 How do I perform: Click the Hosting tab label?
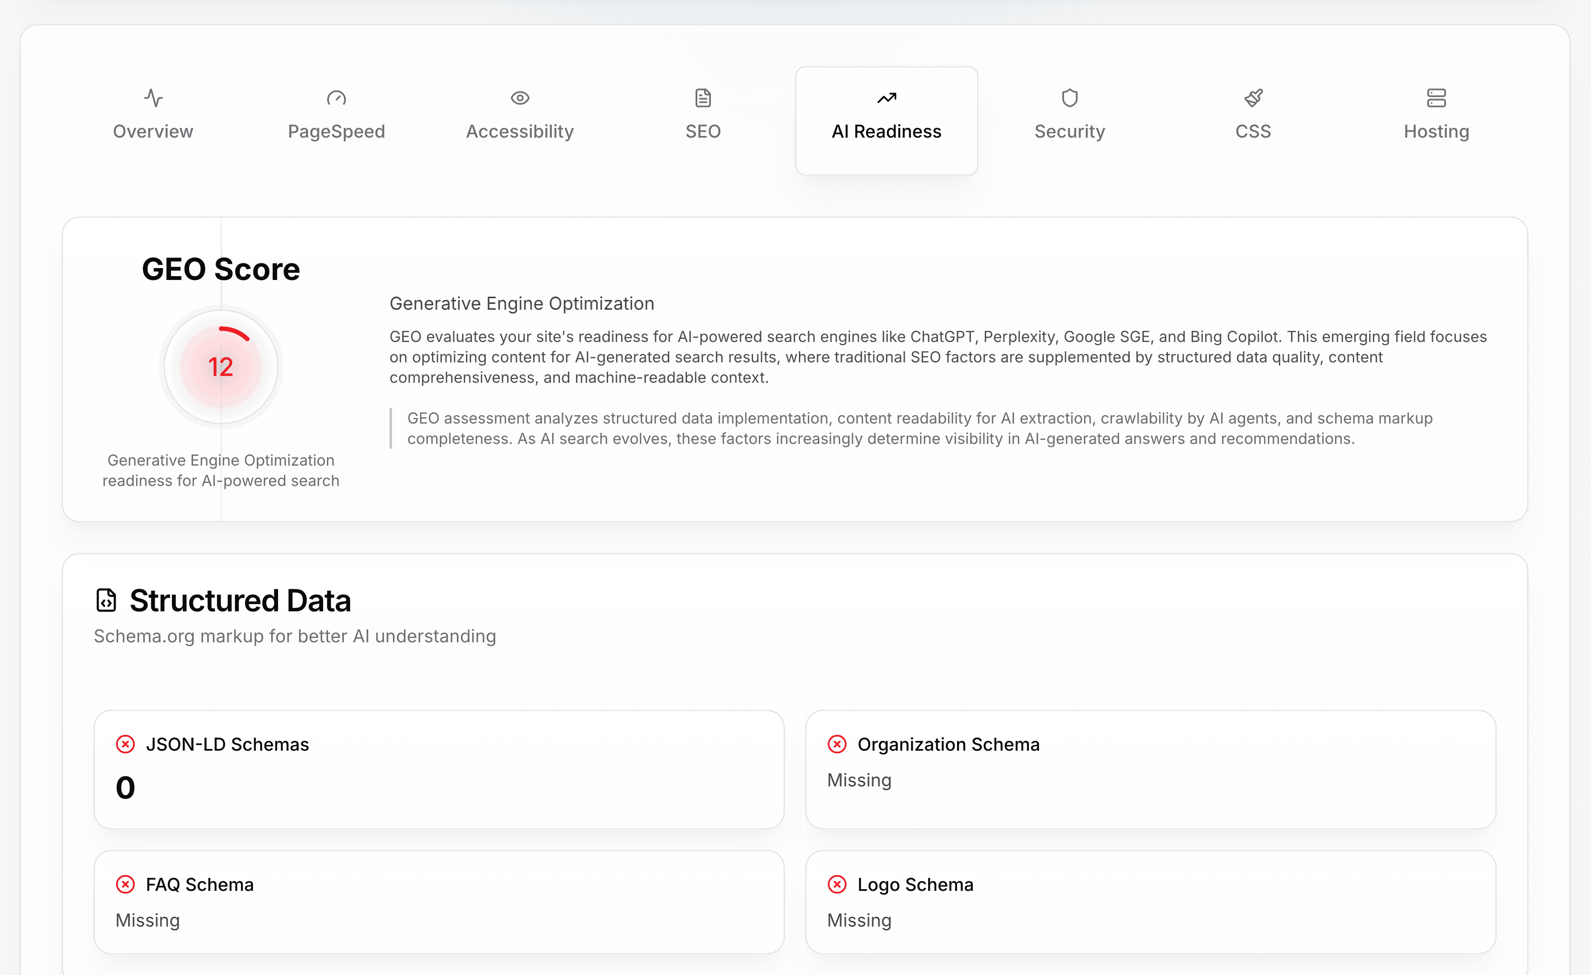[1437, 132]
